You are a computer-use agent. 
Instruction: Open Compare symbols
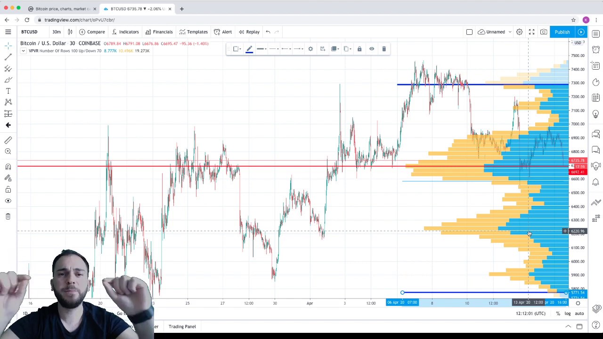pos(92,32)
